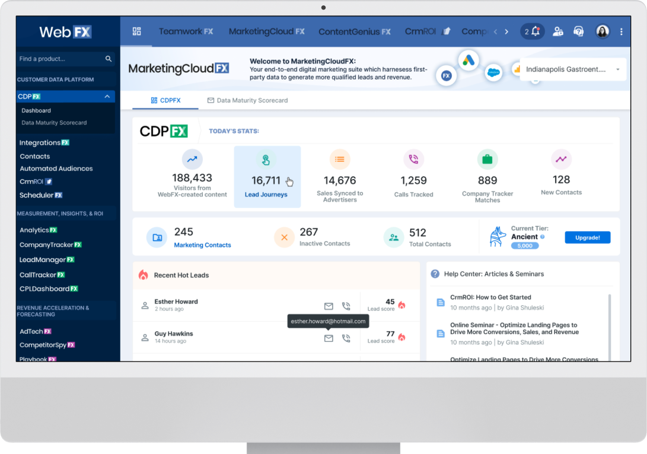Viewport: 647px width, 454px height.
Task: Click the Lead Journeys touch icon
Action: click(x=266, y=159)
